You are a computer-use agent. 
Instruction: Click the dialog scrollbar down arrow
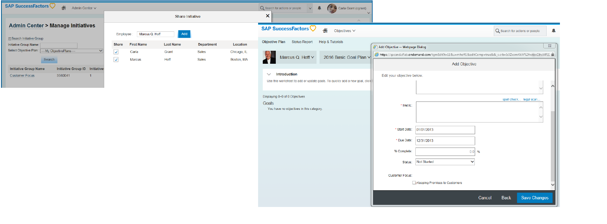pos(553,184)
